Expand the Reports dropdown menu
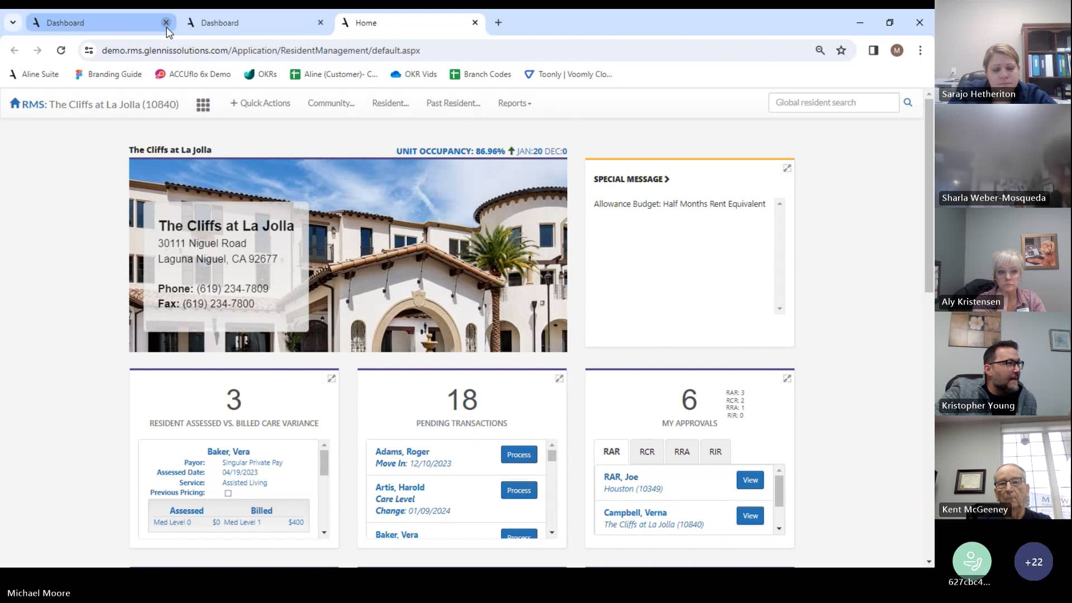This screenshot has height=603, width=1072. click(513, 103)
